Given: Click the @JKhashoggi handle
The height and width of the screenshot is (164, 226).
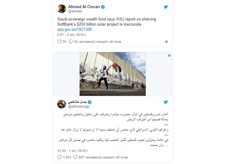Looking at the screenshot, I should click(79, 107).
